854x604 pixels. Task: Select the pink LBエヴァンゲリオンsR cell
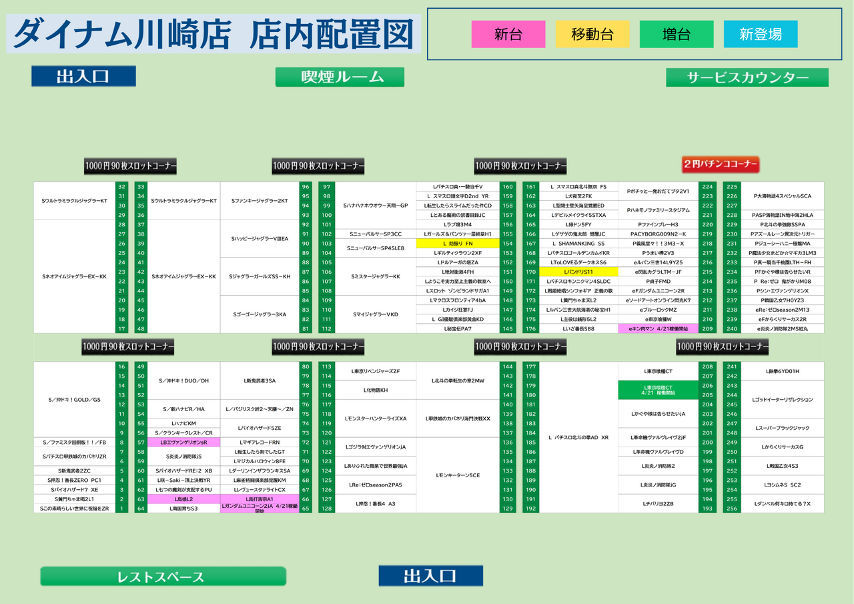point(183,442)
